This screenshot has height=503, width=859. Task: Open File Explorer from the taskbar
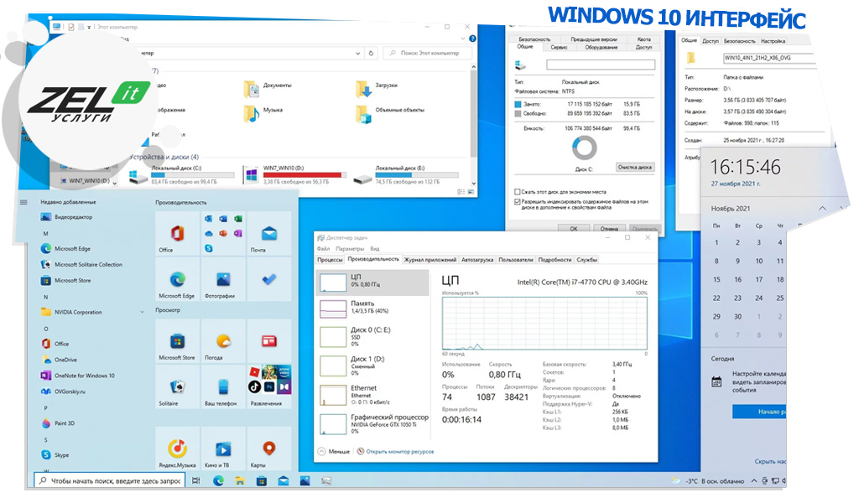tap(239, 480)
